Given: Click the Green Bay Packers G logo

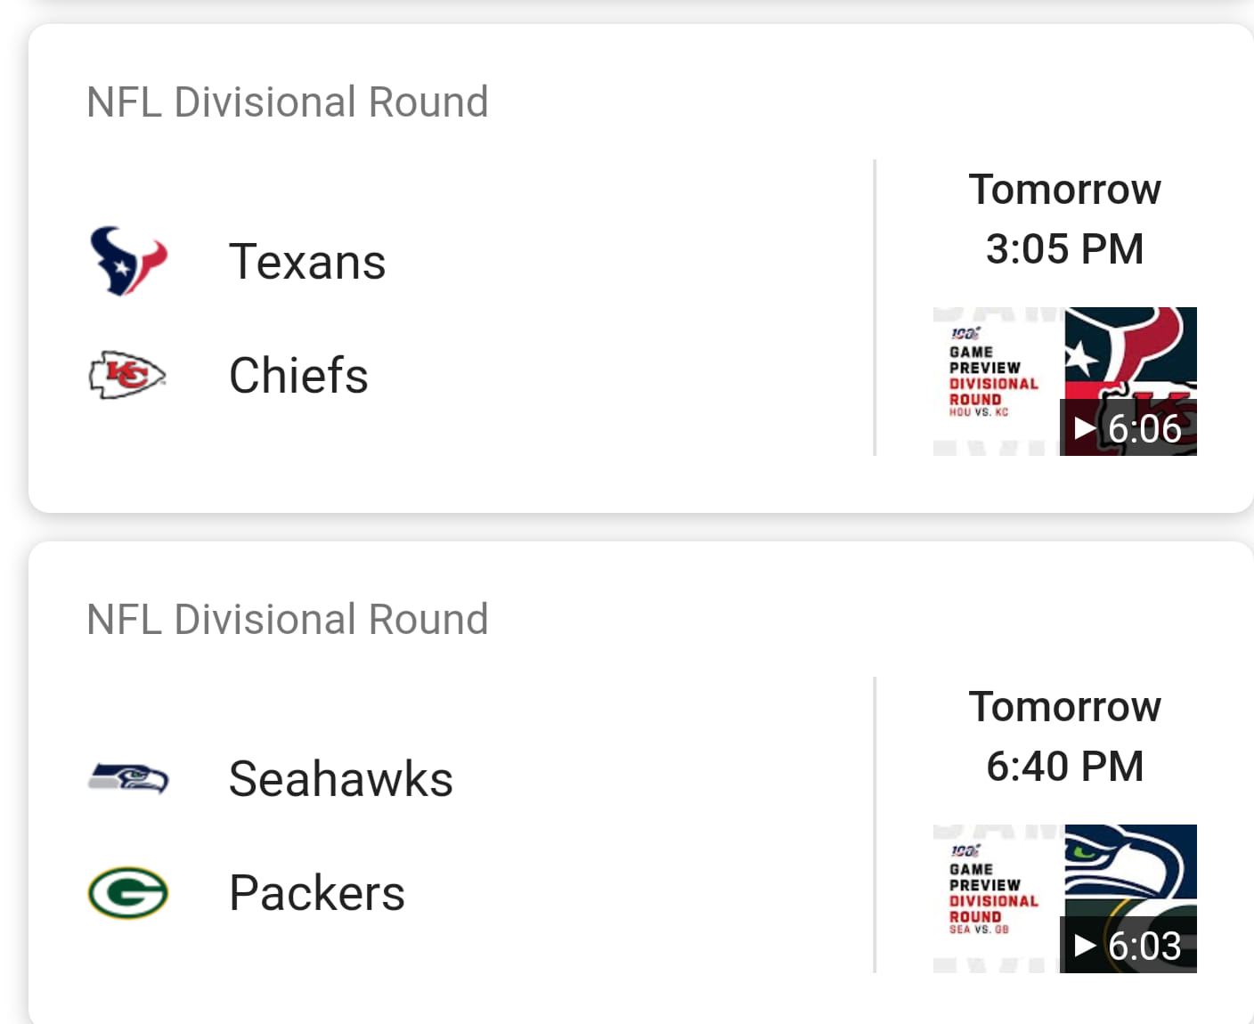Looking at the screenshot, I should (128, 892).
